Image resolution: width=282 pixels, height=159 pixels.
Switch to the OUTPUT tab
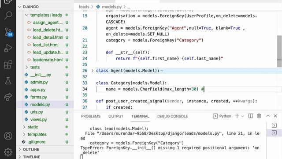tap(116, 116)
